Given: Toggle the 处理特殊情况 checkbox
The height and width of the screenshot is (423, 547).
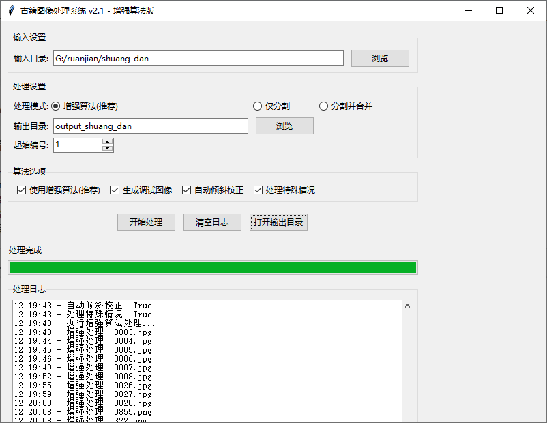Looking at the screenshot, I should (x=258, y=190).
